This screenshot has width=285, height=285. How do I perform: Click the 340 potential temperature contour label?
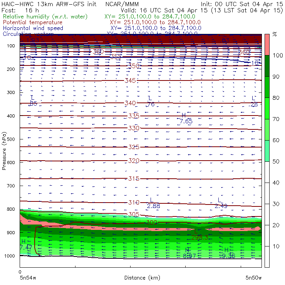(x=130, y=103)
